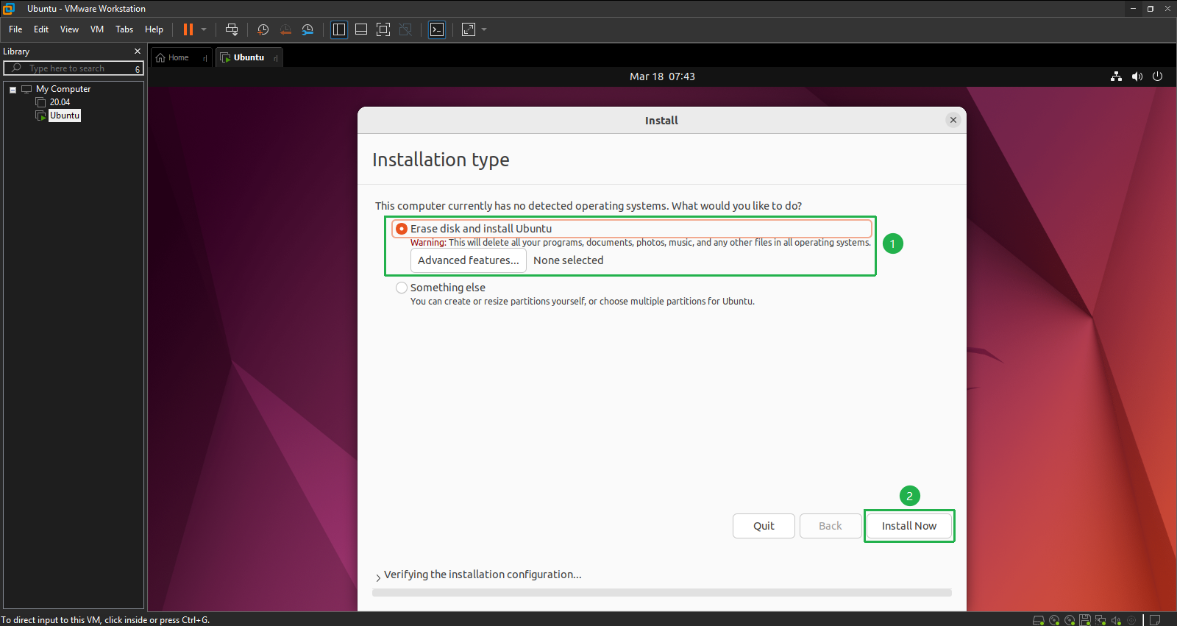
Task: Click the None selected text
Action: click(568, 260)
